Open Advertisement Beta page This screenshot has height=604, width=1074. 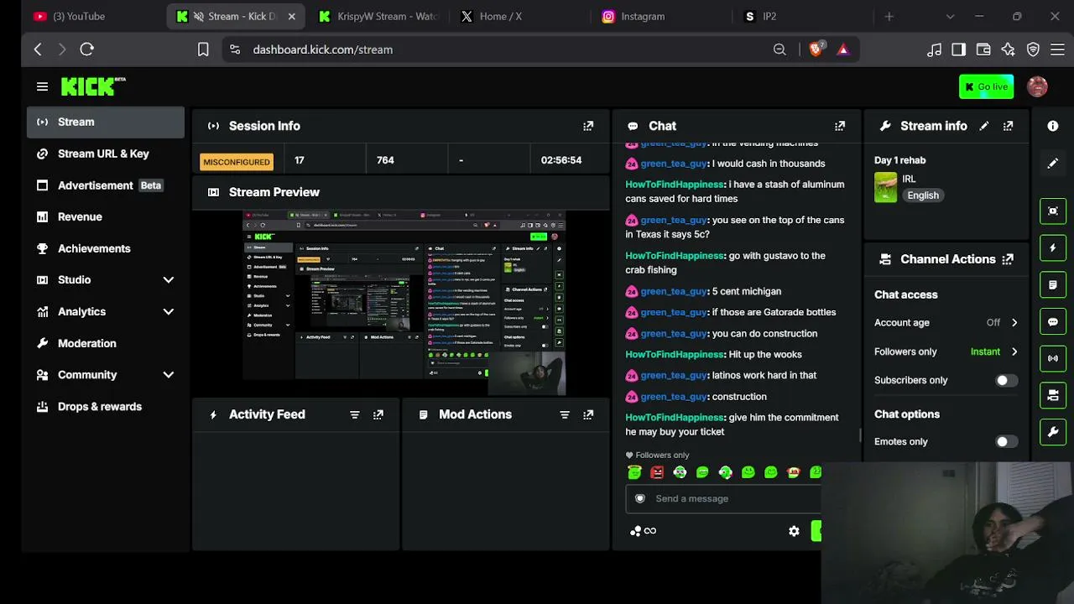tap(105, 185)
